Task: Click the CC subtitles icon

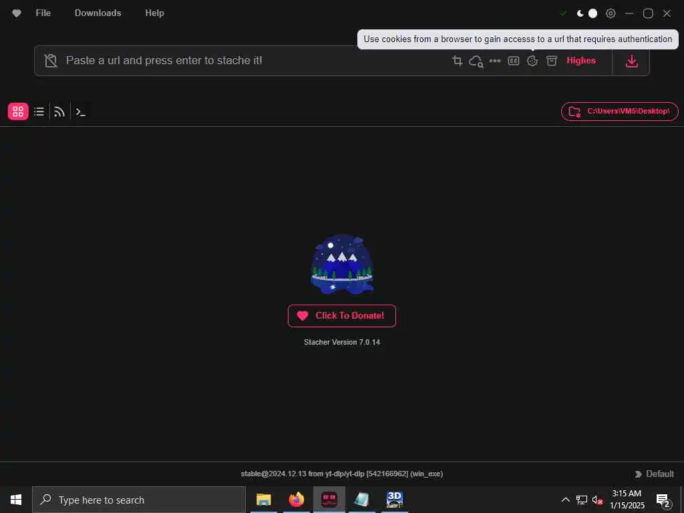Action: pyautogui.click(x=514, y=61)
